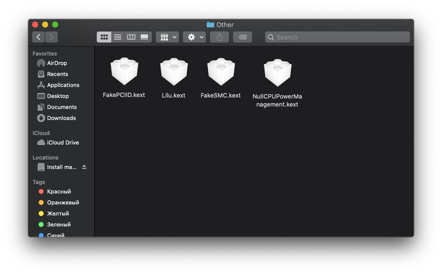Click the Other folder title icon
The width and height of the screenshot is (442, 274).
pyautogui.click(x=210, y=24)
